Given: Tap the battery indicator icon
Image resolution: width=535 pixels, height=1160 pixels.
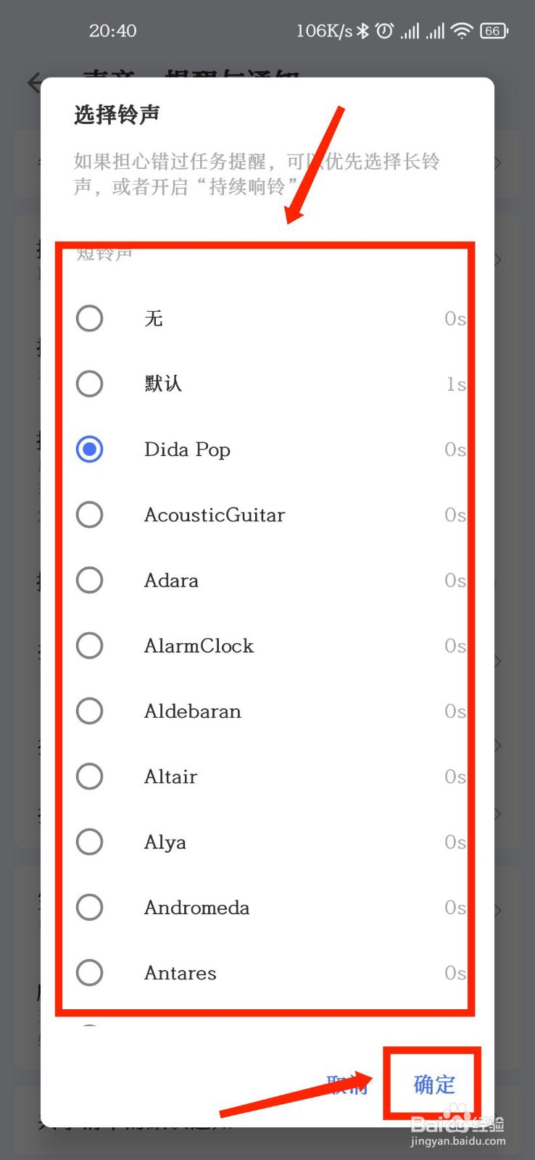Looking at the screenshot, I should 494,30.
